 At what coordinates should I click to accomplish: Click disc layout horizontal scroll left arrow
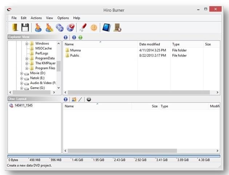[65, 151]
